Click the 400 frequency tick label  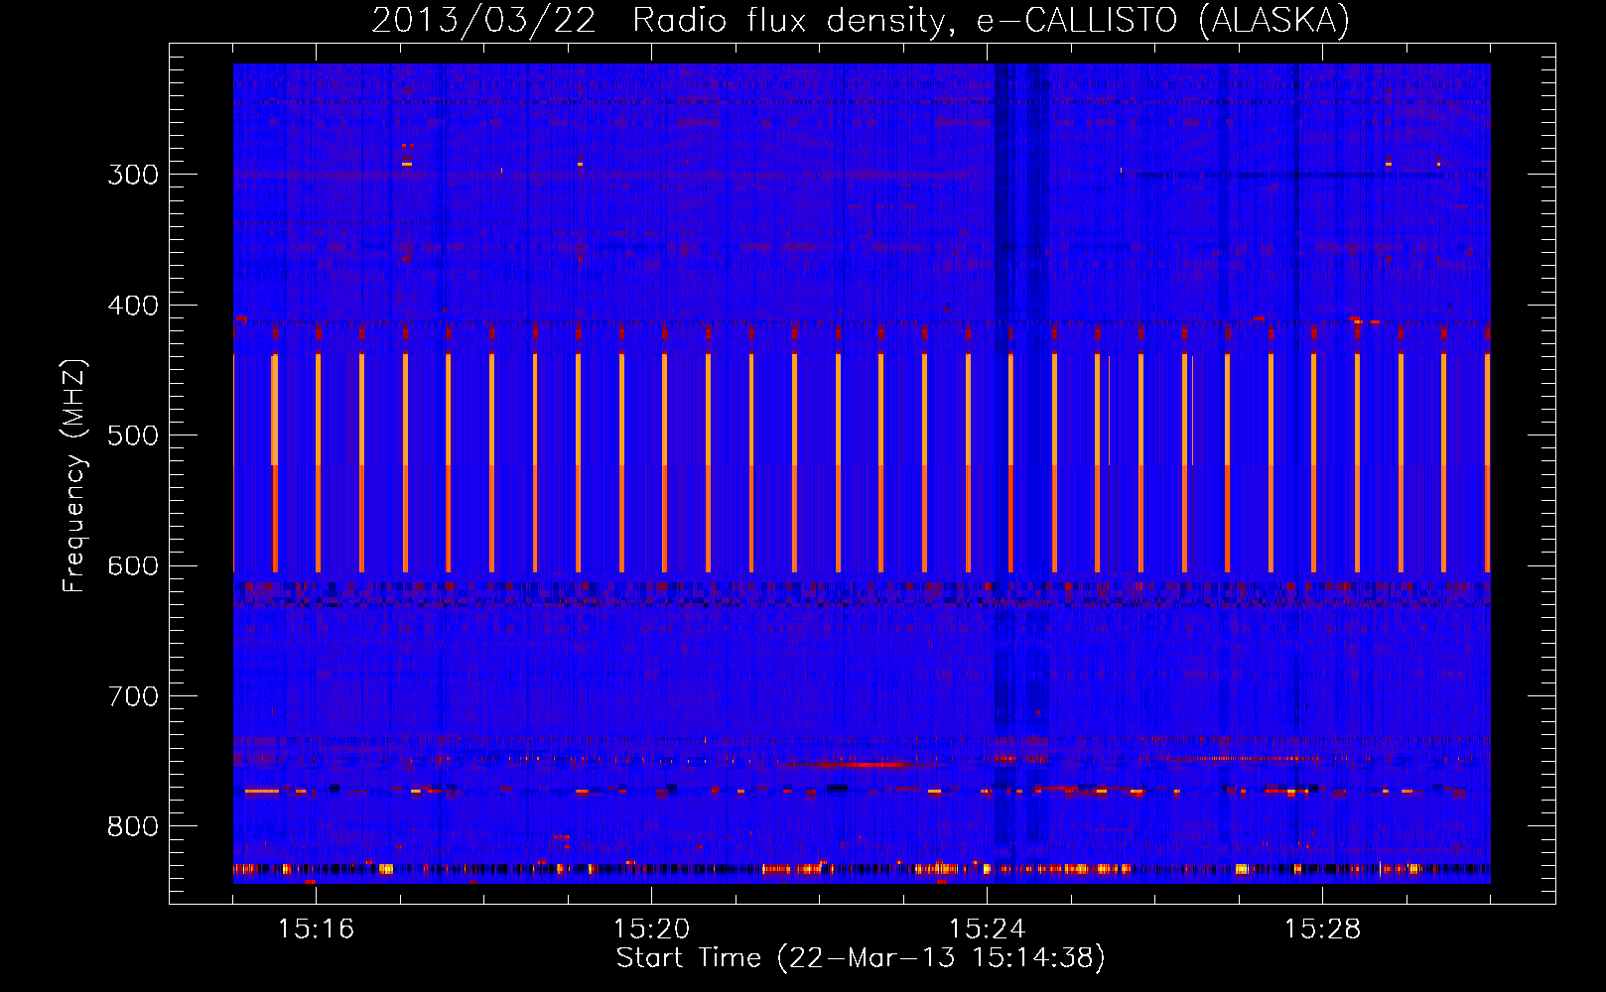click(133, 306)
